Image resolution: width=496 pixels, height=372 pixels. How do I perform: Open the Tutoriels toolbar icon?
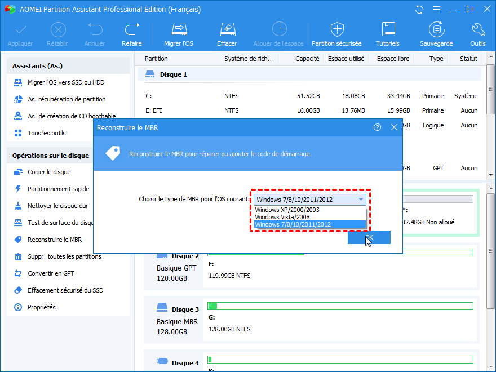388,34
